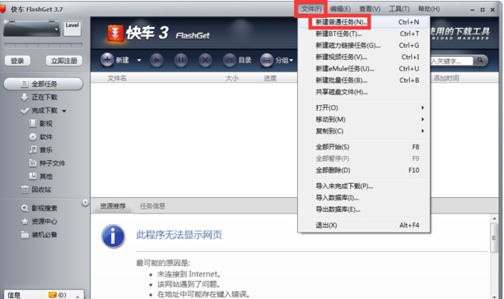Click the Level button
This screenshot has width=504, height=299.
pyautogui.click(x=72, y=28)
